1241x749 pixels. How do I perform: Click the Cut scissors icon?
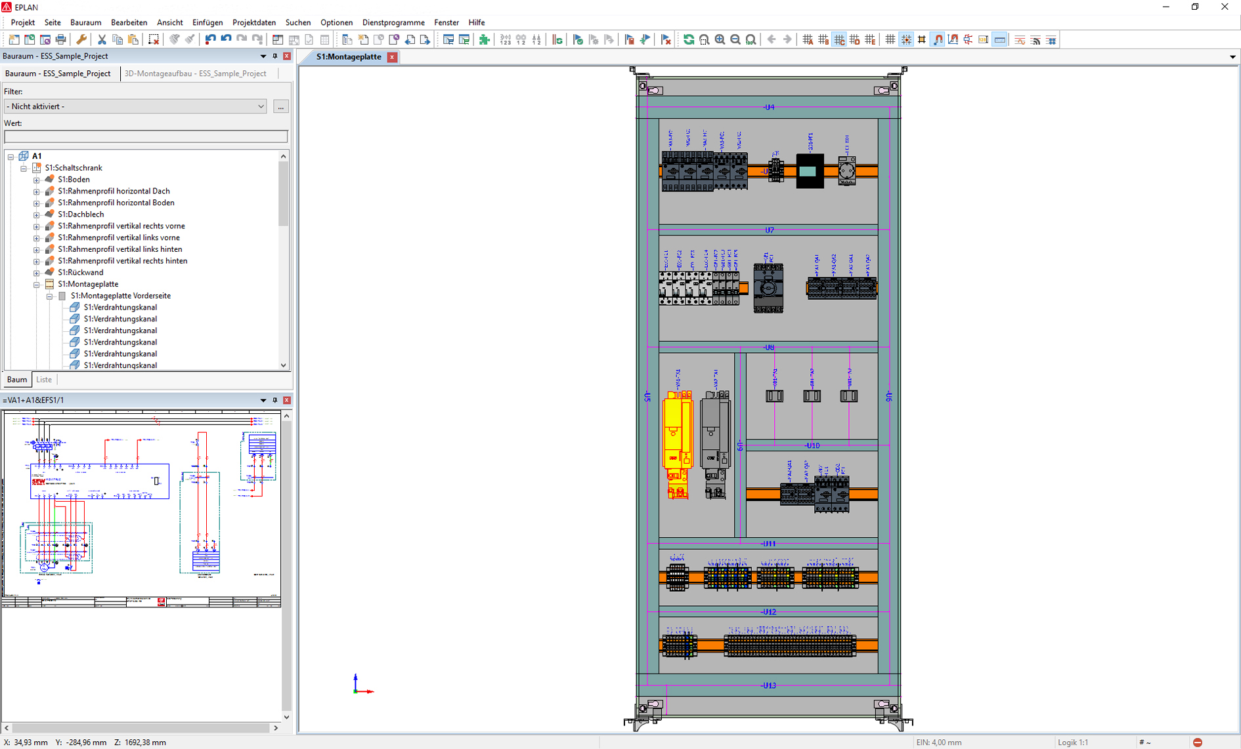102,40
